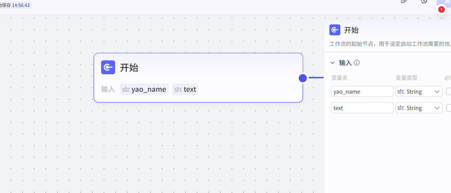Select the 开始 node title on the canvas
Screen dimensions: 451x193
click(x=129, y=68)
